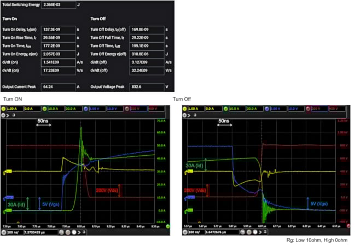Viewport: 355px width, 246px height.
Task: Click the clock icon in Turn Off timebase bar
Action: [x=255, y=232]
